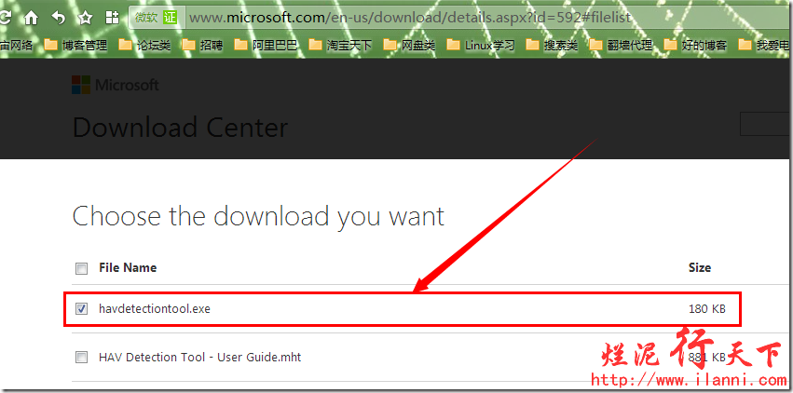The width and height of the screenshot is (793, 393).
Task: Open the 网盘类 bookmark folder
Action: tap(410, 46)
